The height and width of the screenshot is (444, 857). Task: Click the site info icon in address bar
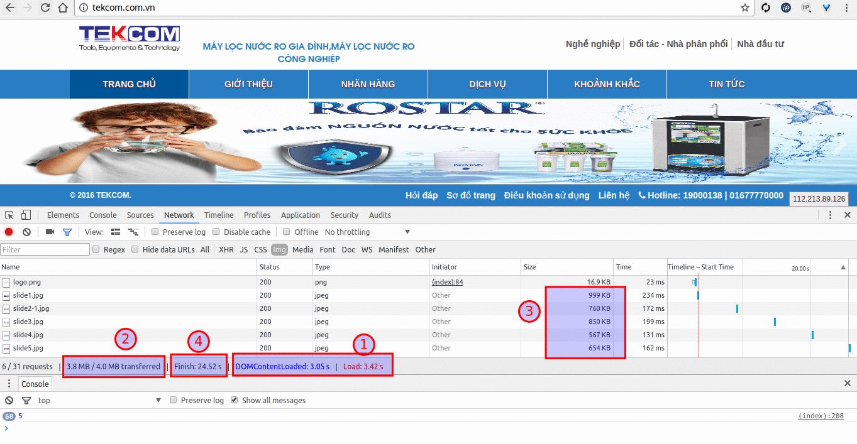(x=83, y=8)
